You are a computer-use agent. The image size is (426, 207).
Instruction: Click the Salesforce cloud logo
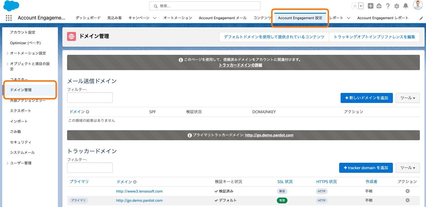click(11, 6)
